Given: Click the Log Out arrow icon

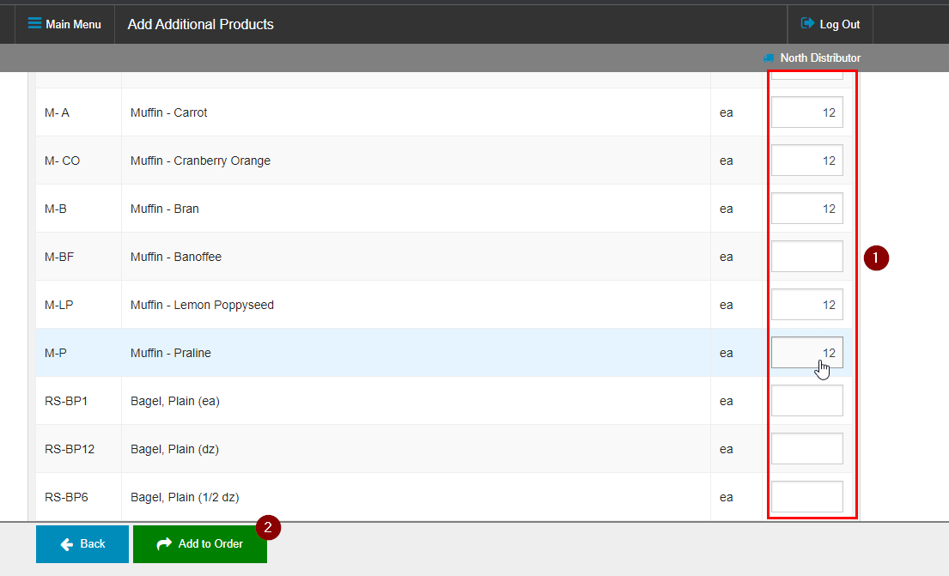Looking at the screenshot, I should pos(807,23).
